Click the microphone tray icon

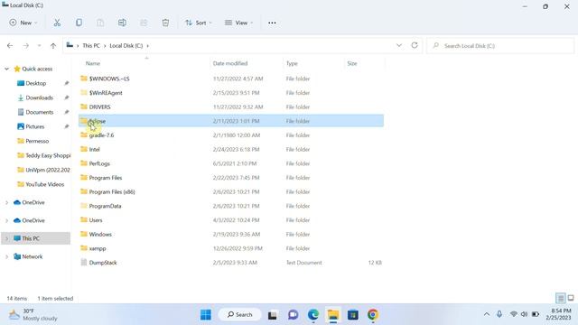coord(499,314)
